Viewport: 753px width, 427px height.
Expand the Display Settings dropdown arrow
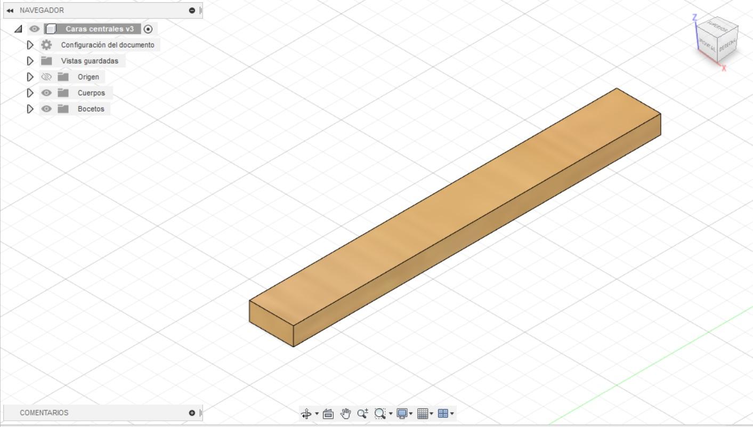tap(411, 414)
